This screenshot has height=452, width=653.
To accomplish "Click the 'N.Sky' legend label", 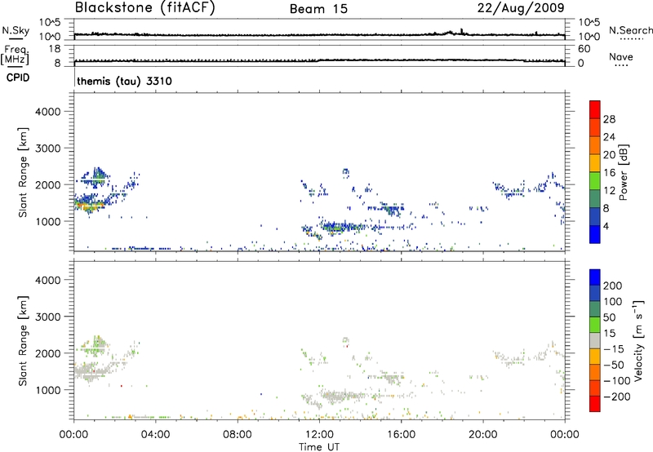I will [x=16, y=30].
